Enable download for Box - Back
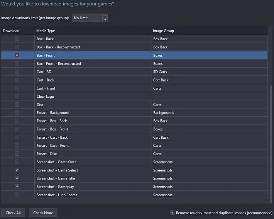 click(17, 39)
